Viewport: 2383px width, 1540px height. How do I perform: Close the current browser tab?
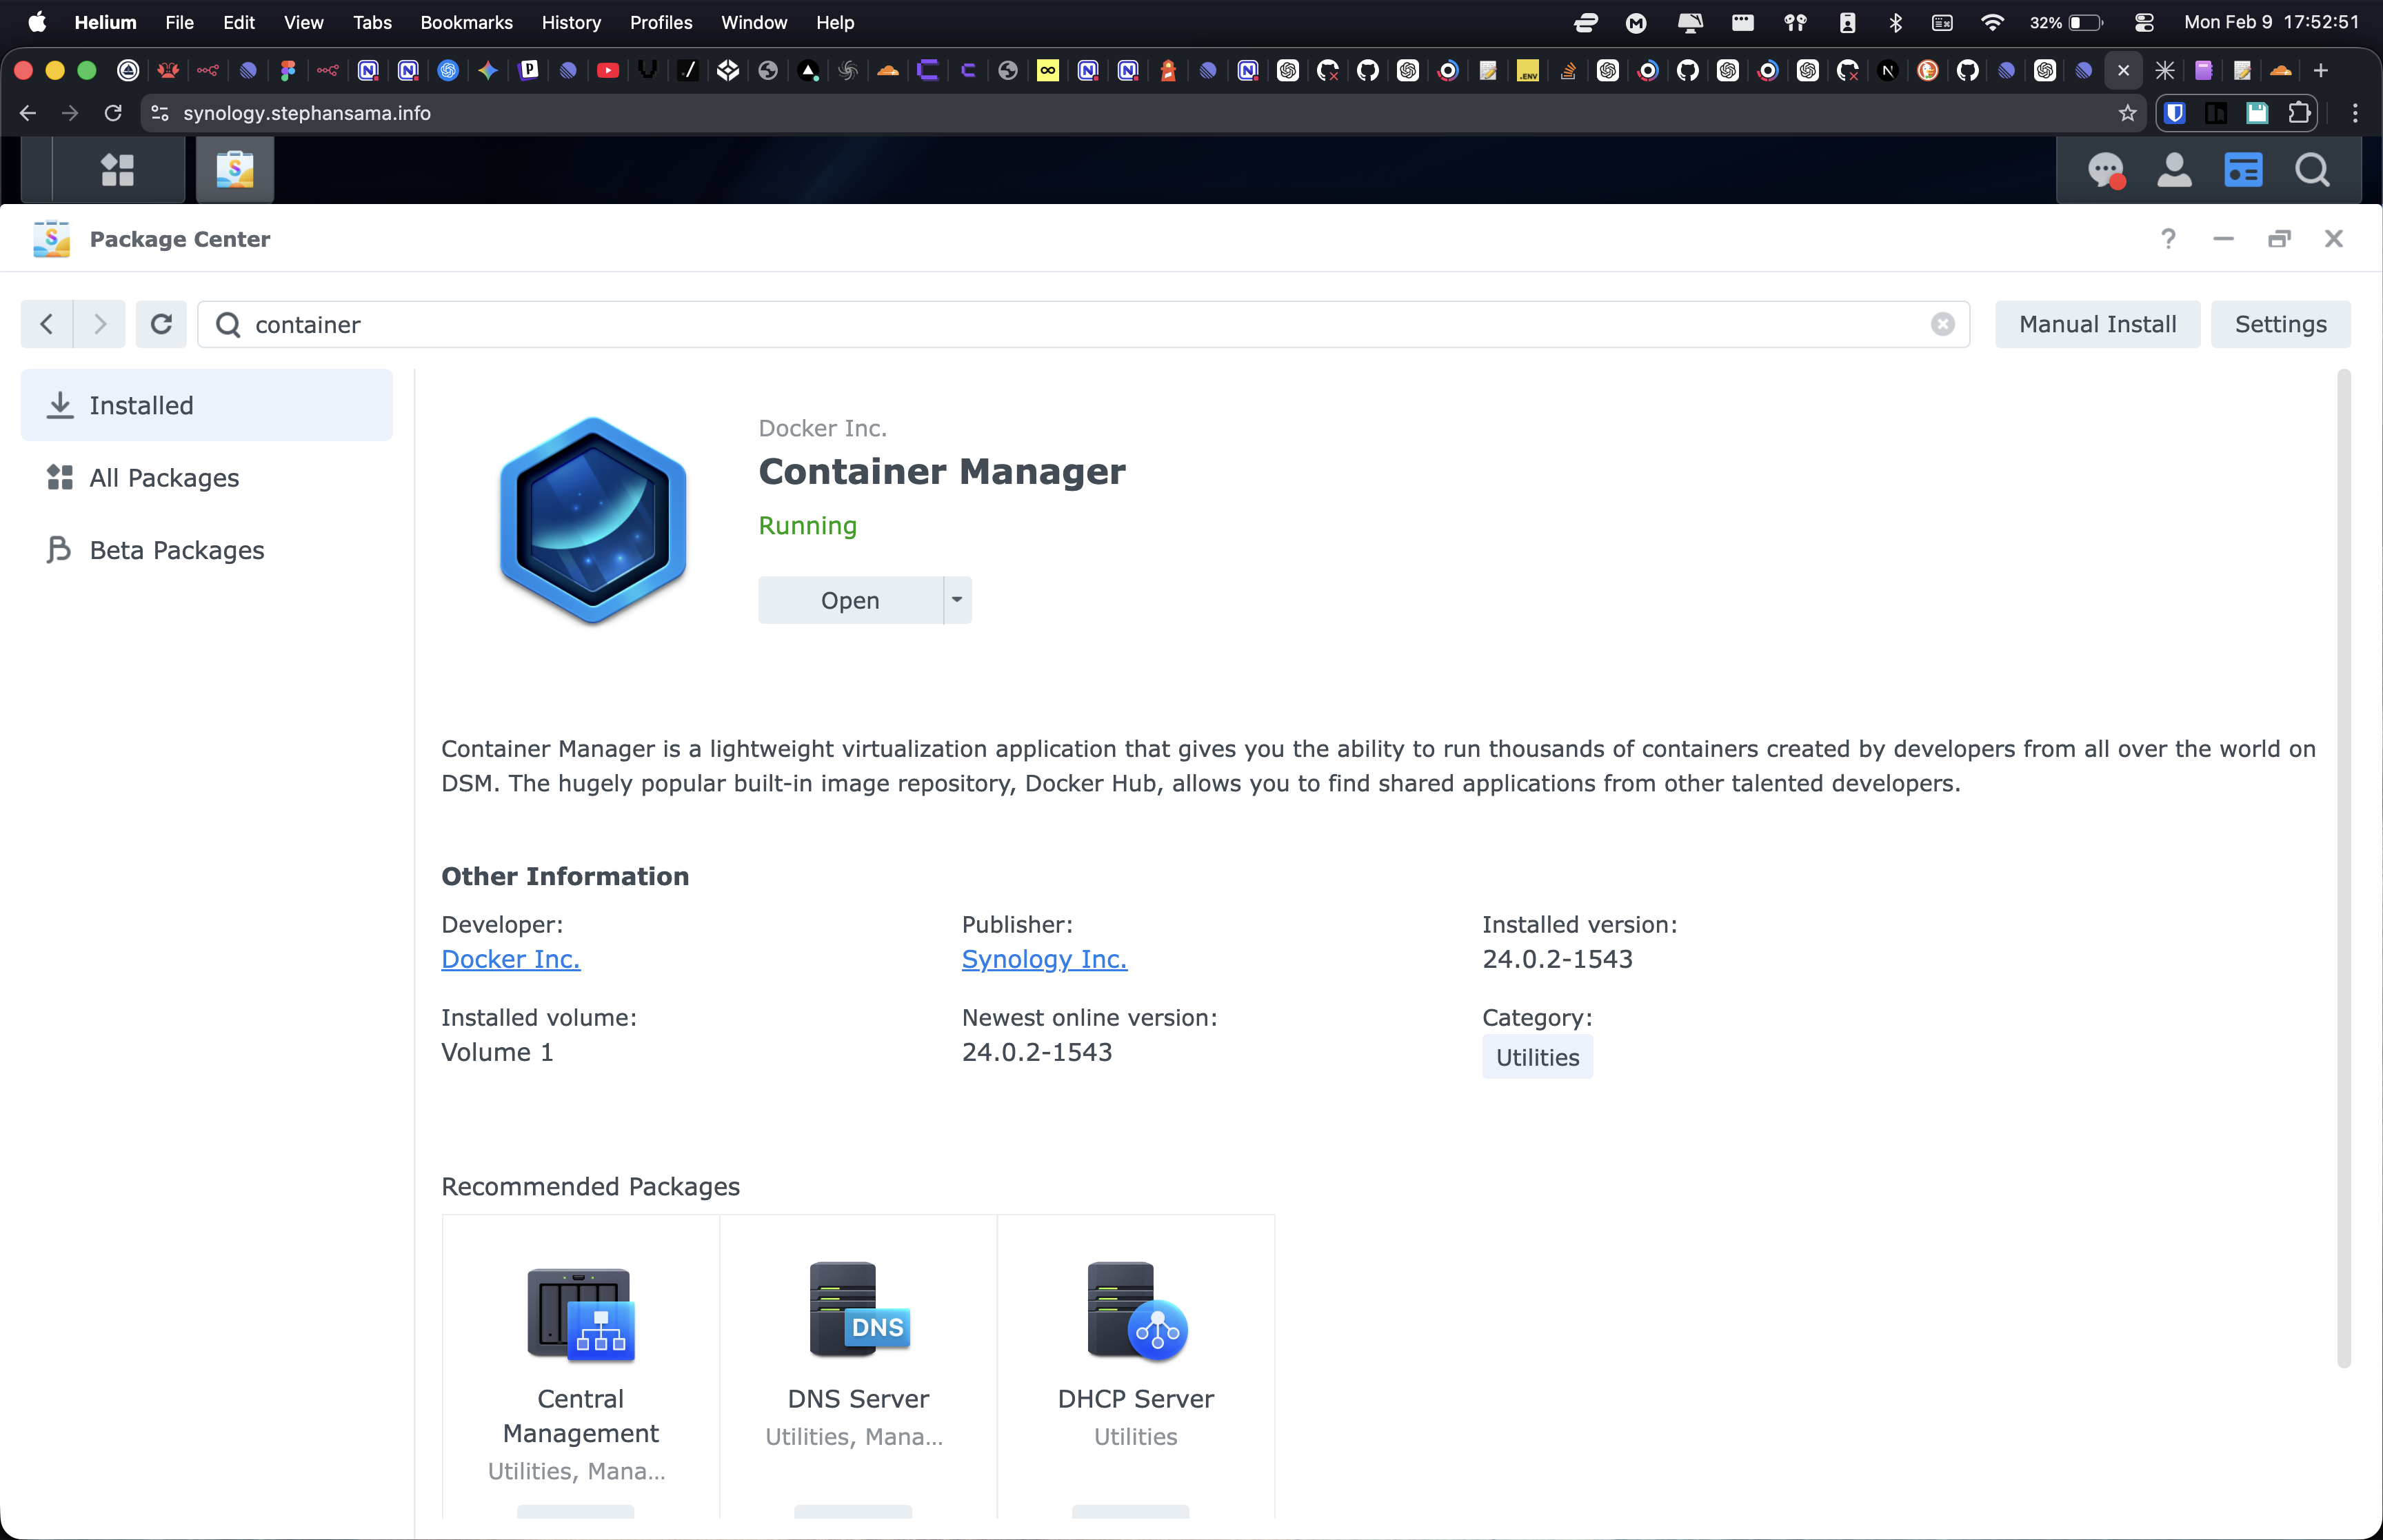[x=2123, y=70]
